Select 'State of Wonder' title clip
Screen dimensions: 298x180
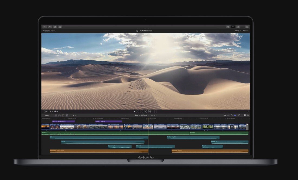pyautogui.click(x=109, y=121)
